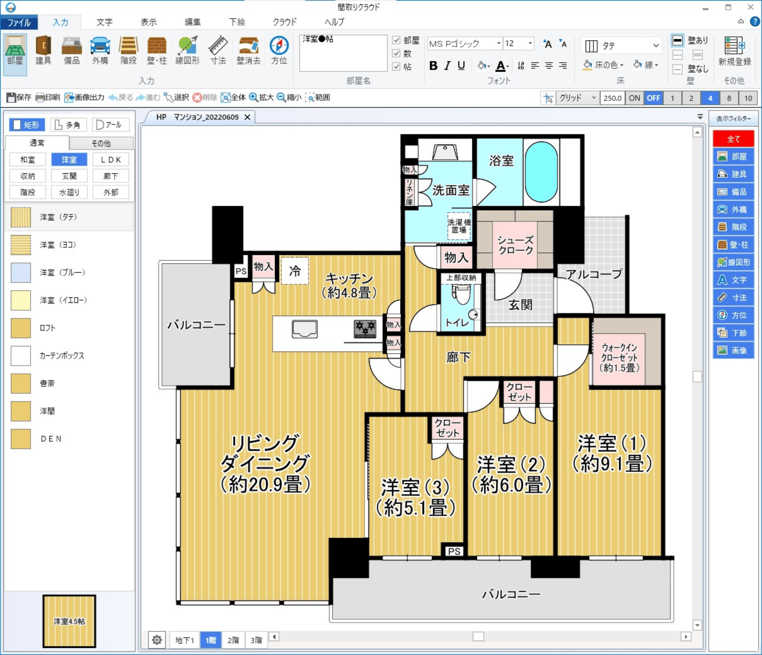Toggle the 帖 checkbox

[396, 66]
